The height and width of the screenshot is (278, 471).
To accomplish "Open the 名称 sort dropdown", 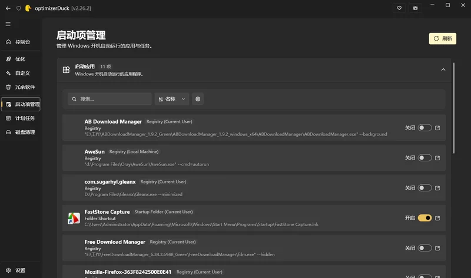I will [x=172, y=99].
